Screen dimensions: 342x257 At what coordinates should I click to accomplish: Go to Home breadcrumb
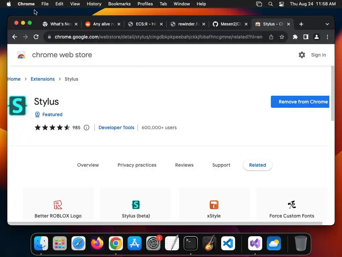point(14,79)
